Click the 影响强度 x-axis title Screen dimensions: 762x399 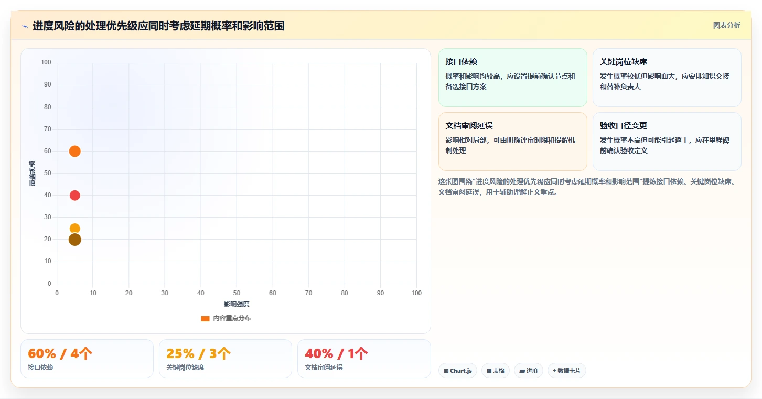point(237,304)
